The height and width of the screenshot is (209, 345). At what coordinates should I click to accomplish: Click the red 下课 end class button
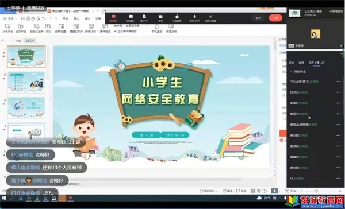275,18
